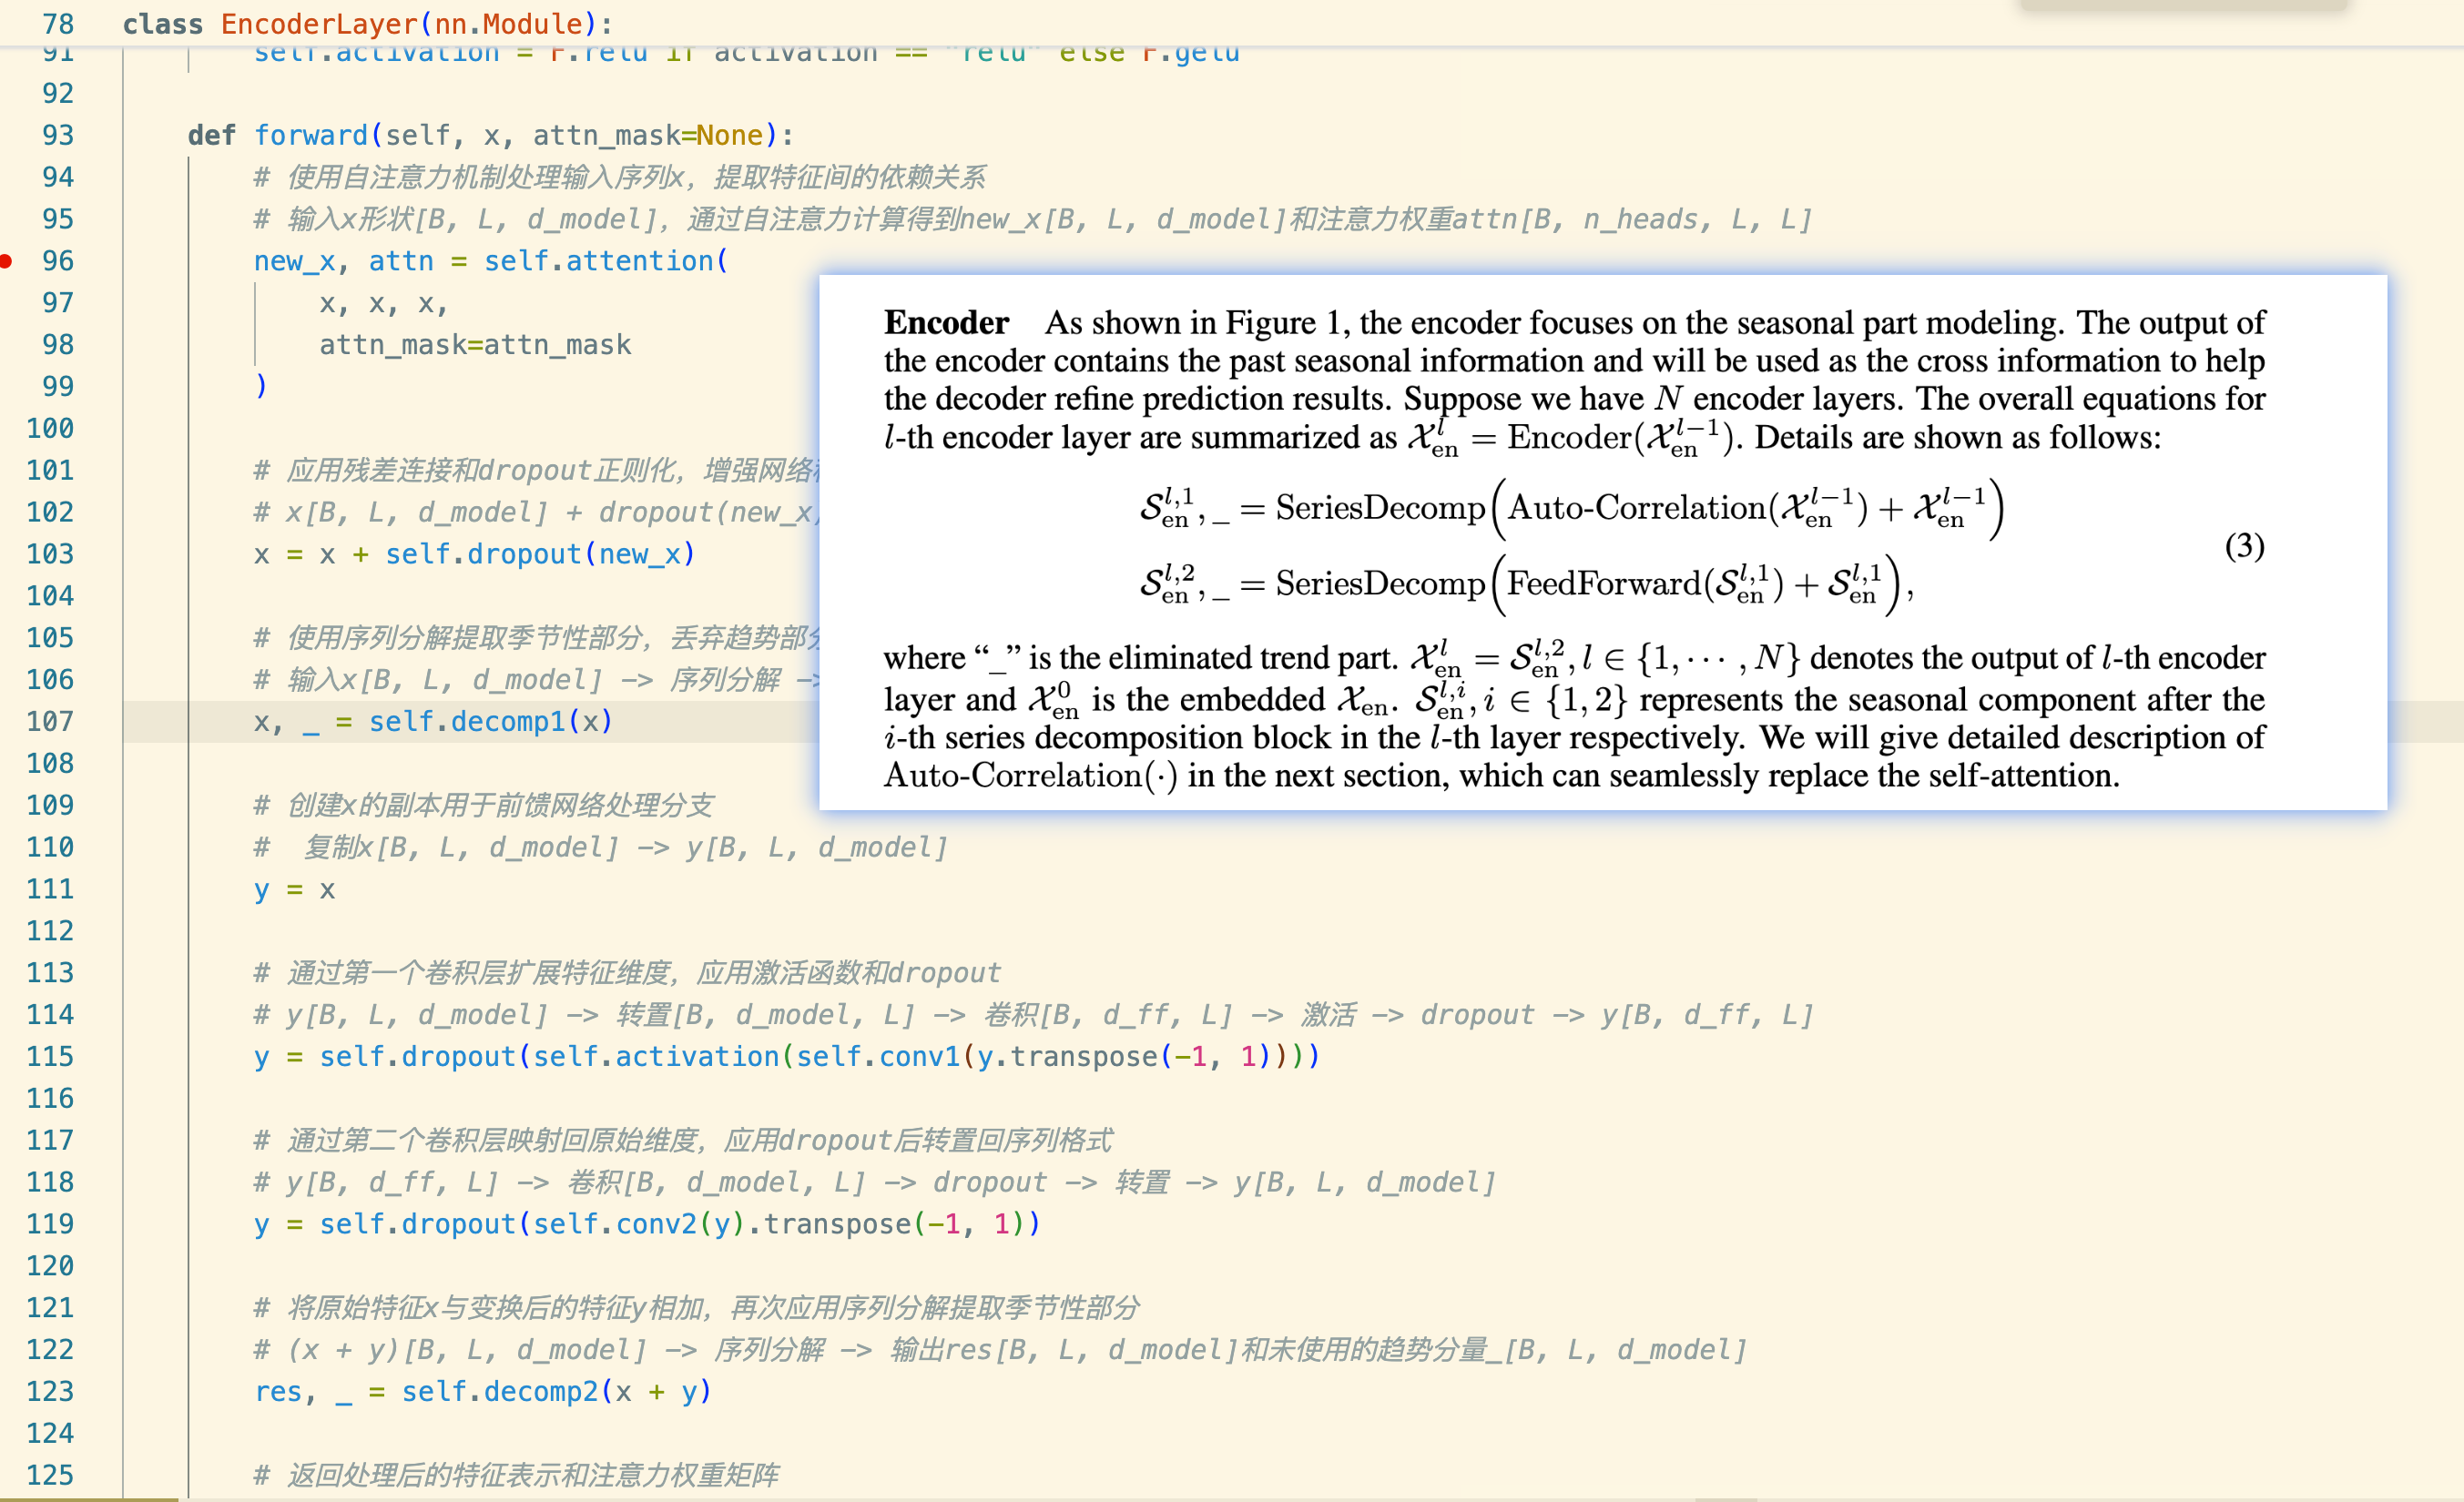
Task: Click equation number (3) in the overlay
Action: 2243,546
